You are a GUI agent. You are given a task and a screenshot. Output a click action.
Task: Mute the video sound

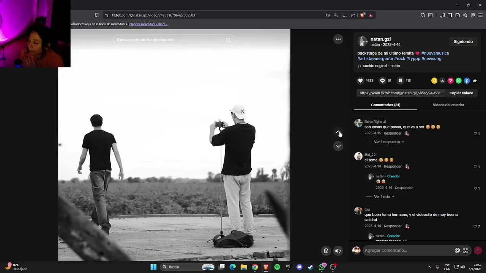tap(338, 251)
